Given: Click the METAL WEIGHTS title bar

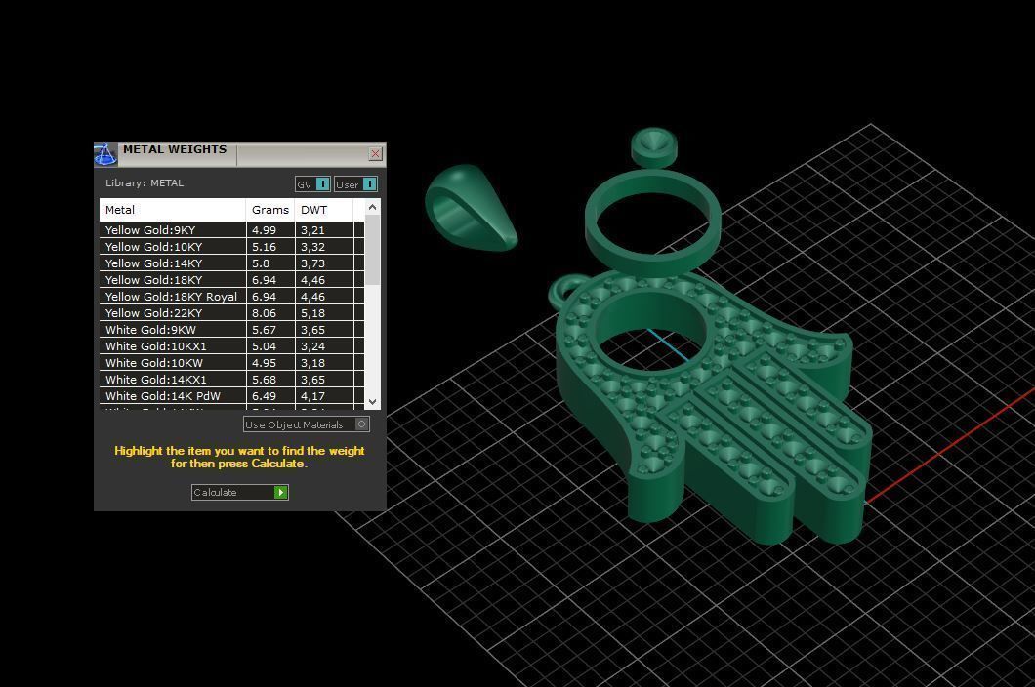Looking at the screenshot, I should [x=240, y=154].
